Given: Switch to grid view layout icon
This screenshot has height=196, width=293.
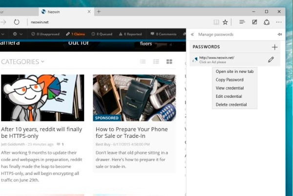Looking at the screenshot, I should [x=169, y=62].
